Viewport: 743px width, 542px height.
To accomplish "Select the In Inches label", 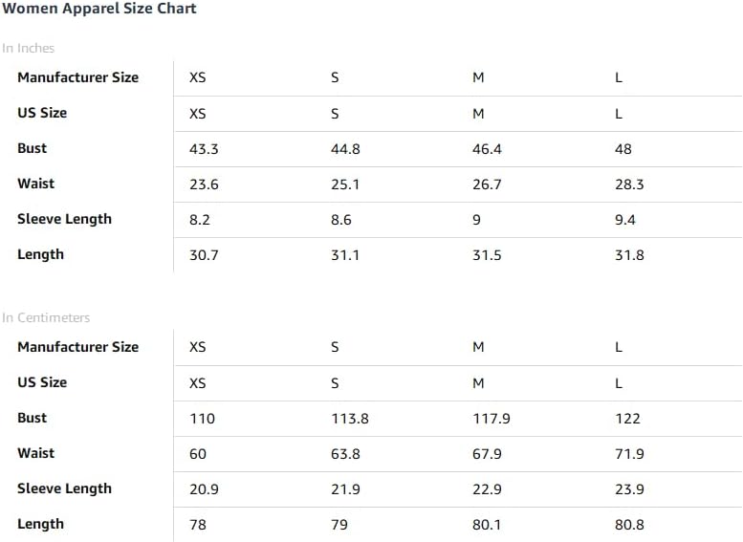I will (x=28, y=48).
